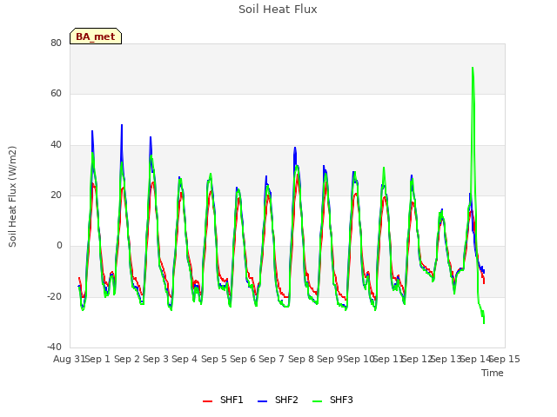Click the Time axis title
The width and height of the screenshot is (557, 417).
[x=493, y=373]
